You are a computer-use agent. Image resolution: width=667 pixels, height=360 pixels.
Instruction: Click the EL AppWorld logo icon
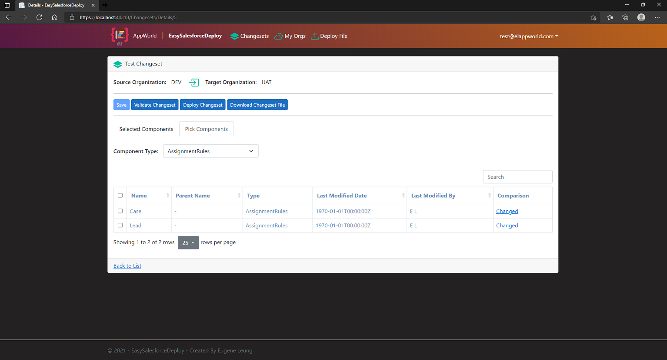tap(120, 36)
